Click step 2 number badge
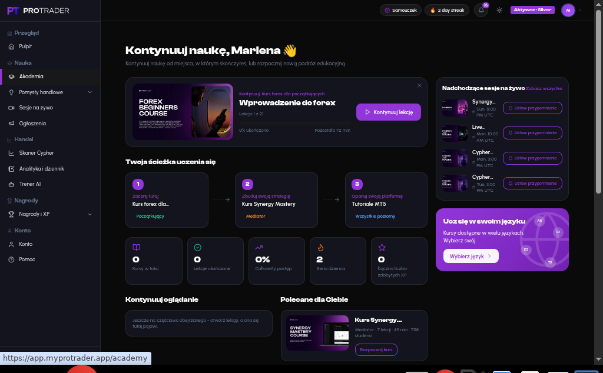Screen dimensions: 603x373 [247, 184]
